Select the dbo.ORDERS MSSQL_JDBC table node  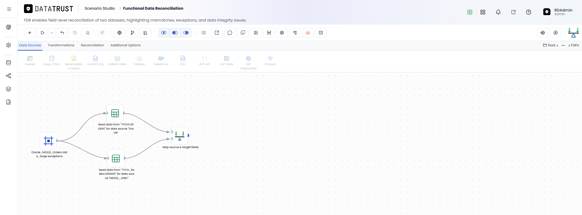[116, 158]
